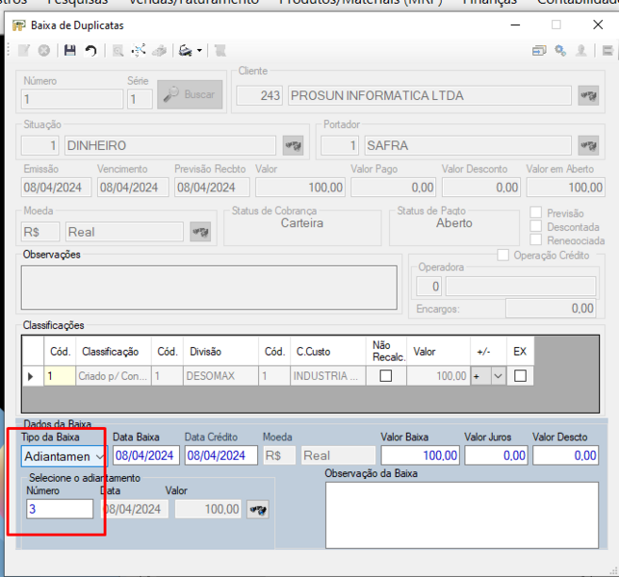
Task: Click the DESOMAX division cell
Action: [220, 376]
